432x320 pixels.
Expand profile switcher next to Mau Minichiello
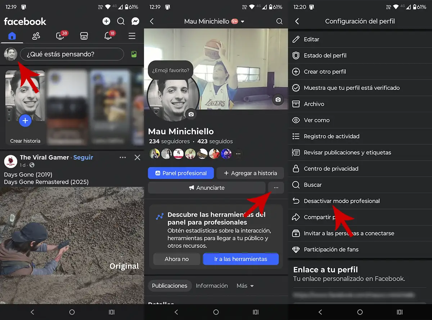[x=243, y=22]
